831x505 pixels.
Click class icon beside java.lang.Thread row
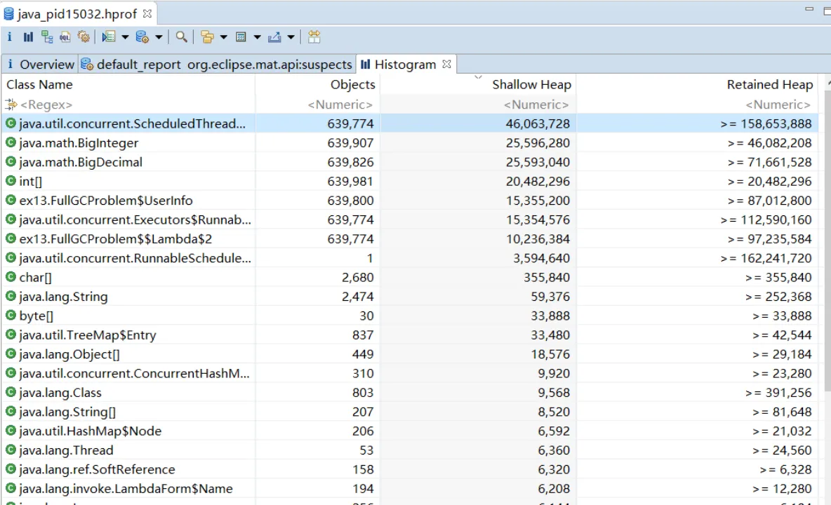point(11,450)
